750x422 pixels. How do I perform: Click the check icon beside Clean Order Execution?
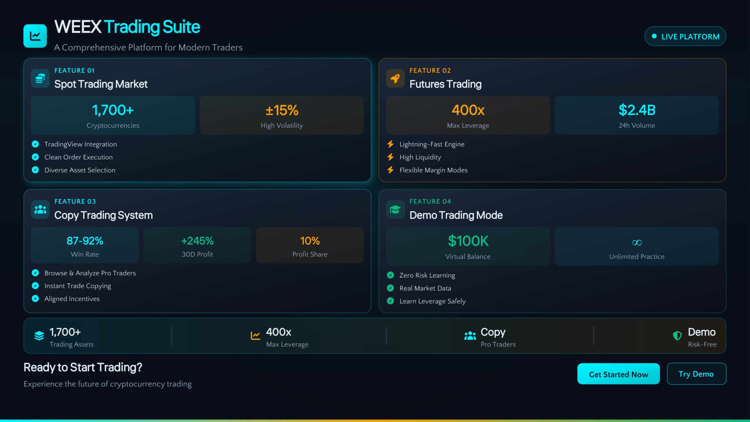[35, 157]
